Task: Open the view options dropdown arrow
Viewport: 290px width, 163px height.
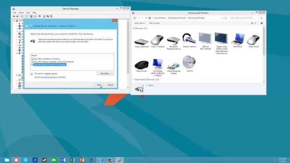Action: 256,23
